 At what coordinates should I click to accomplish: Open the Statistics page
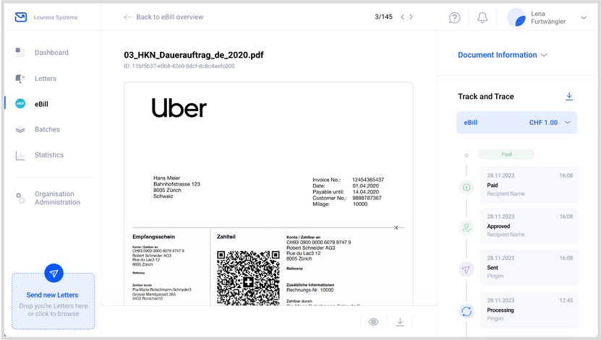pyautogui.click(x=49, y=155)
